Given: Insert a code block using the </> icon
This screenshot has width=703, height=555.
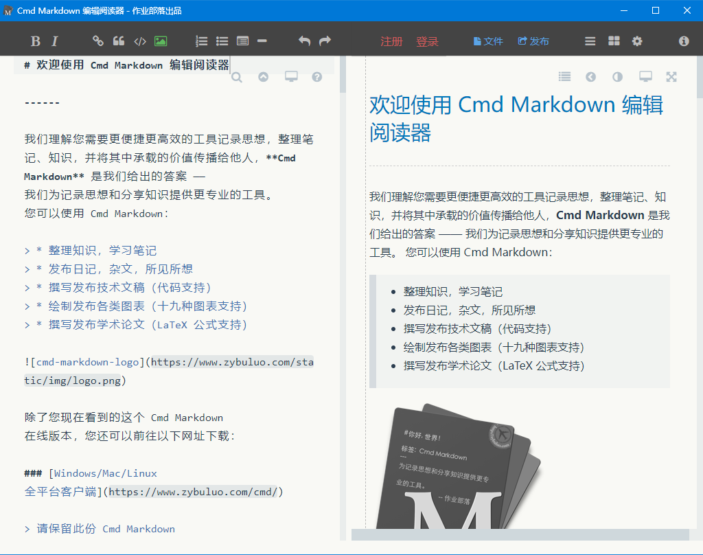Looking at the screenshot, I should [x=140, y=42].
